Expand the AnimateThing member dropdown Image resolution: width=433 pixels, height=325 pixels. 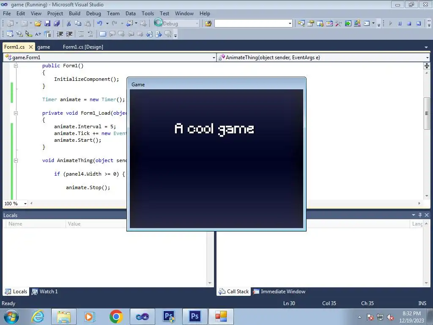tap(427, 58)
